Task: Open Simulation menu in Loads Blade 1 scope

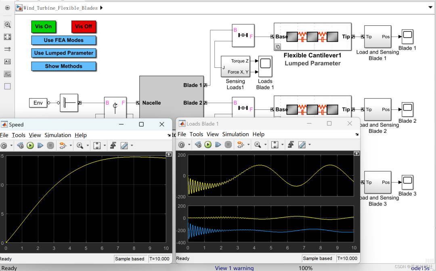Action: [x=235, y=134]
